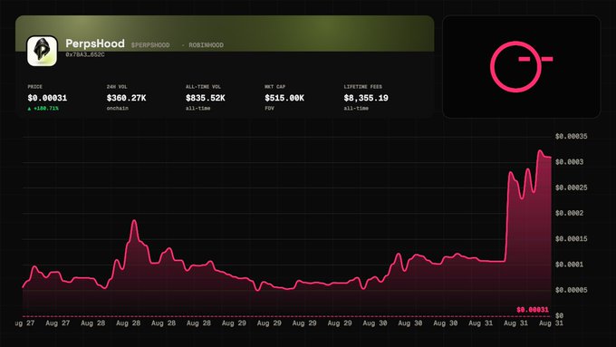Click the 'onchain' caption
Image resolution: width=616 pixels, height=347 pixels.
pyautogui.click(x=118, y=109)
